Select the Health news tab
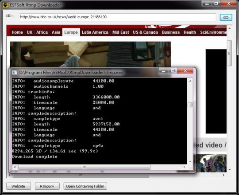Viewport: 239px width, 195px height. pos(189,32)
